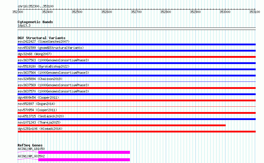
Task: Select the magenta exon bar of AXIN1|NM_003502
Action: [x=84, y=160]
